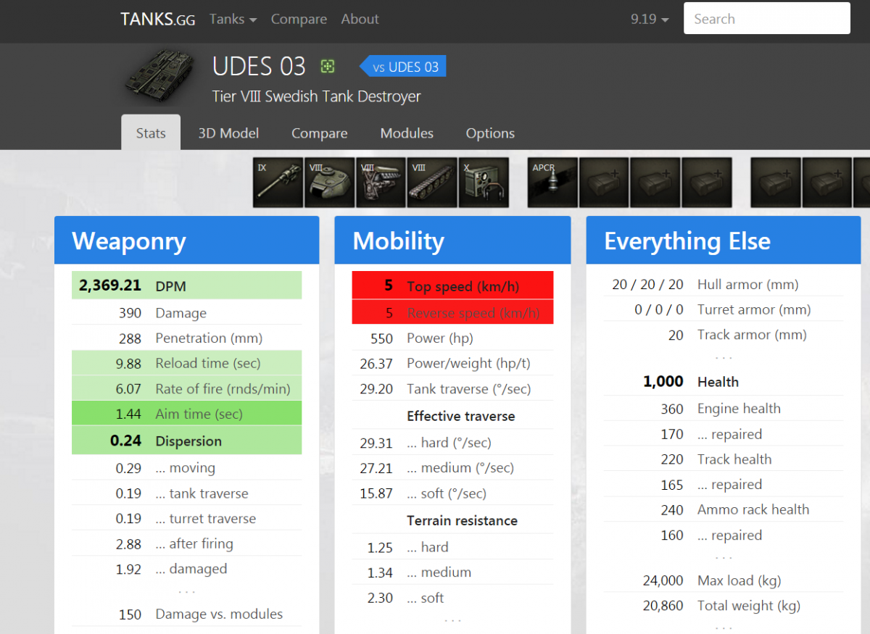Select the Power (hp) row

pos(452,338)
